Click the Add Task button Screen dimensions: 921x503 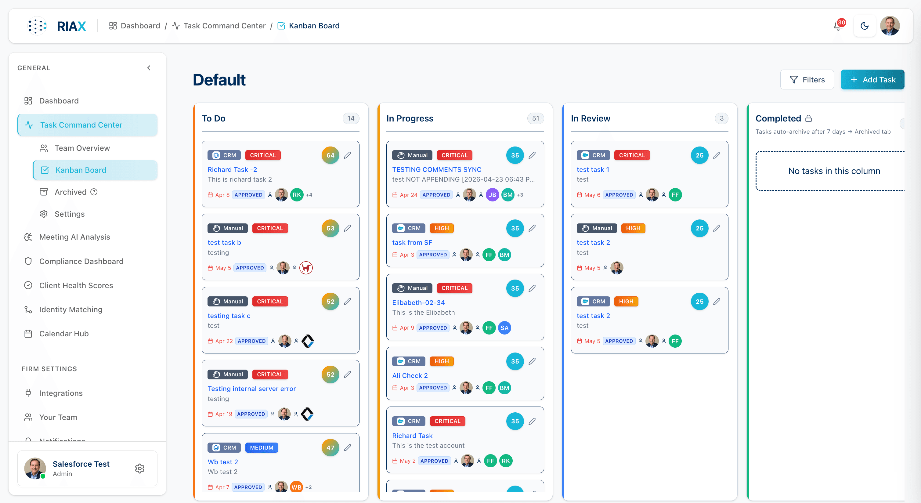pos(872,79)
